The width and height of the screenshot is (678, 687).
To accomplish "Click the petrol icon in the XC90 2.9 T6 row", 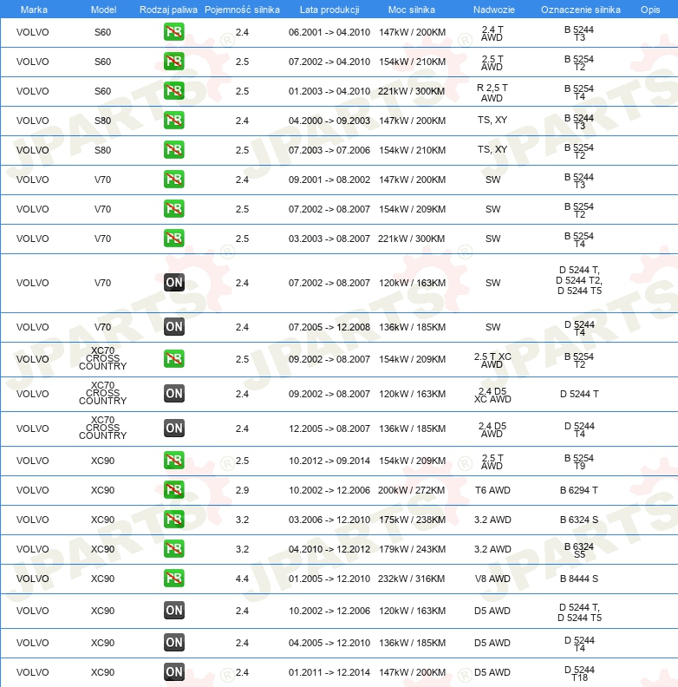I will tap(174, 490).
